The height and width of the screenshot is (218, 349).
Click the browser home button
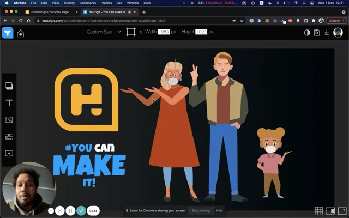point(28,21)
